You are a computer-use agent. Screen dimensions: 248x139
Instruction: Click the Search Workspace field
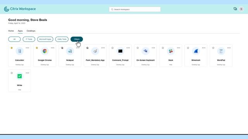[x=135, y=9]
